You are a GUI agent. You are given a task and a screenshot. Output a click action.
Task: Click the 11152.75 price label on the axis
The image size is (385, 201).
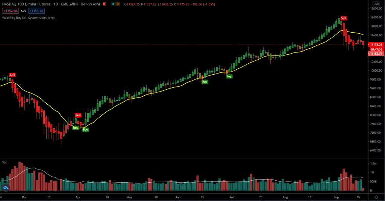(376, 54)
